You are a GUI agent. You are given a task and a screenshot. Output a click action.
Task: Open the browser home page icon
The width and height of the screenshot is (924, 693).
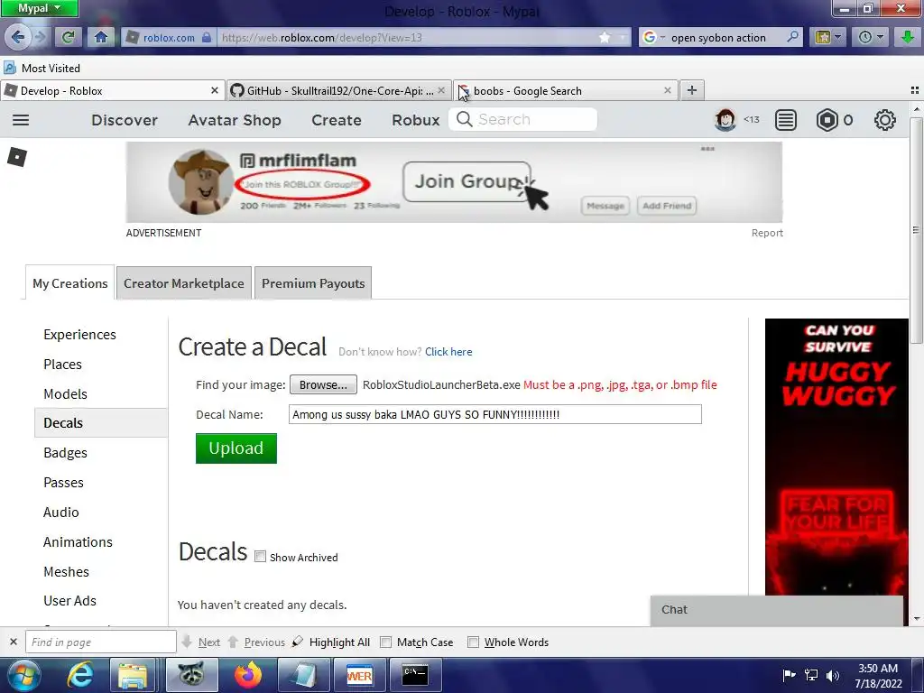coord(101,37)
